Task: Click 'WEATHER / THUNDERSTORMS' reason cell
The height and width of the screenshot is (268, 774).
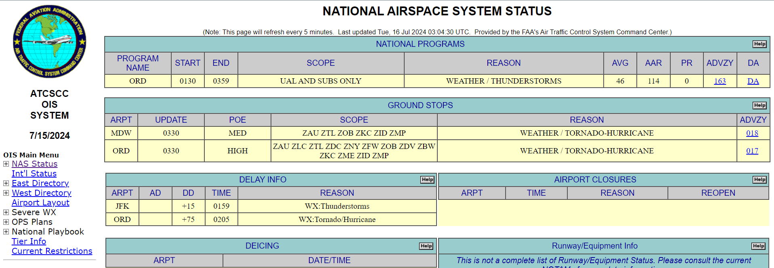Action: point(503,81)
